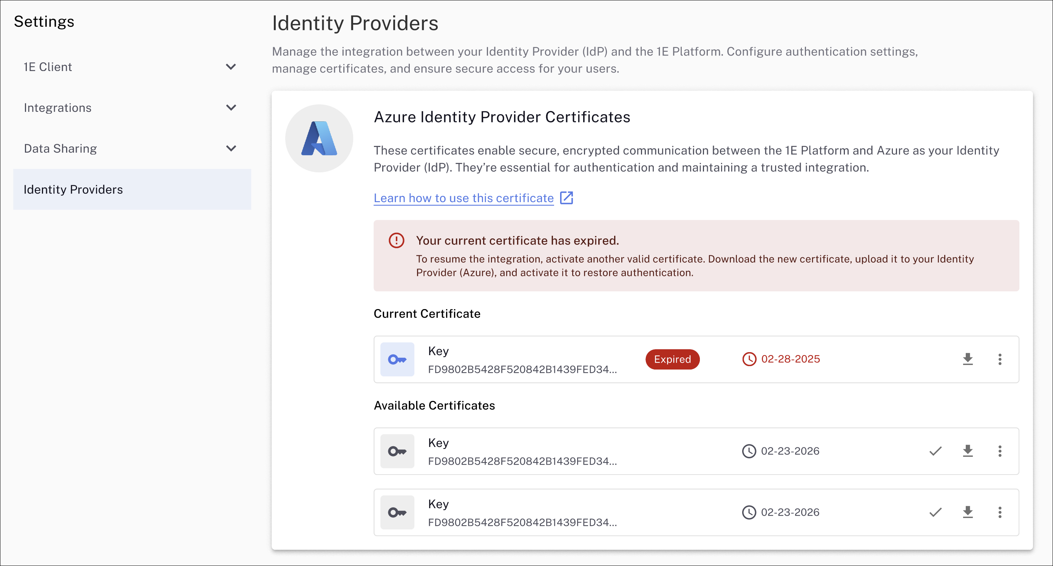Click the grey key icon of the second available certificate
This screenshot has height=566, width=1053.
pyautogui.click(x=397, y=512)
